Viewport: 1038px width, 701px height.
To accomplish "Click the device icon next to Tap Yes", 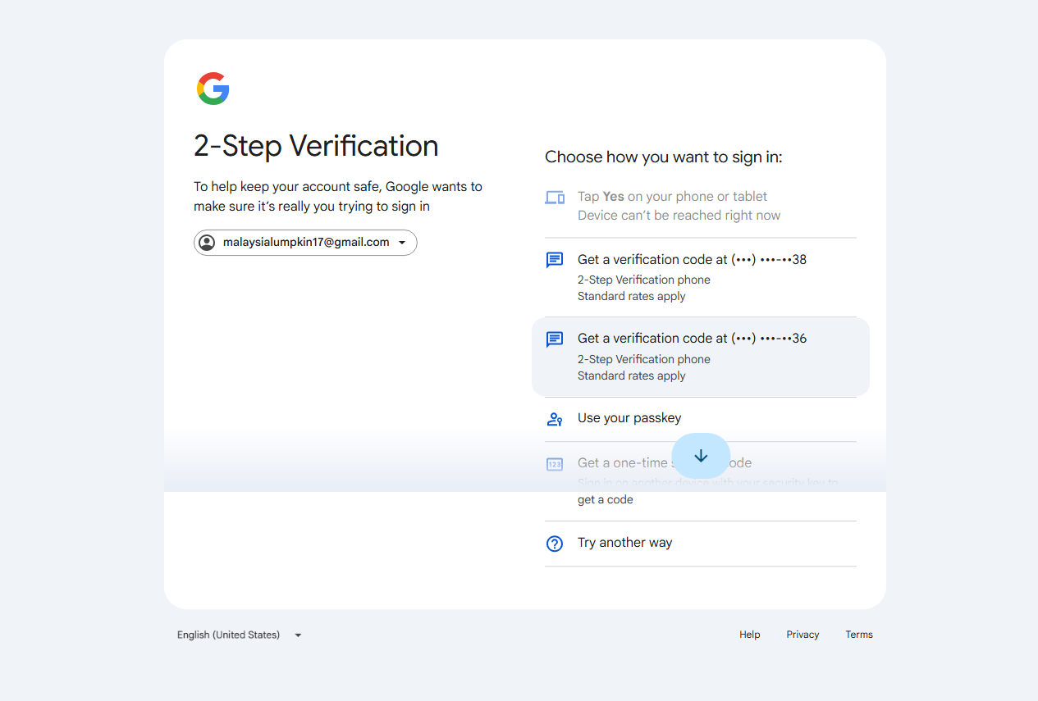I will point(555,198).
